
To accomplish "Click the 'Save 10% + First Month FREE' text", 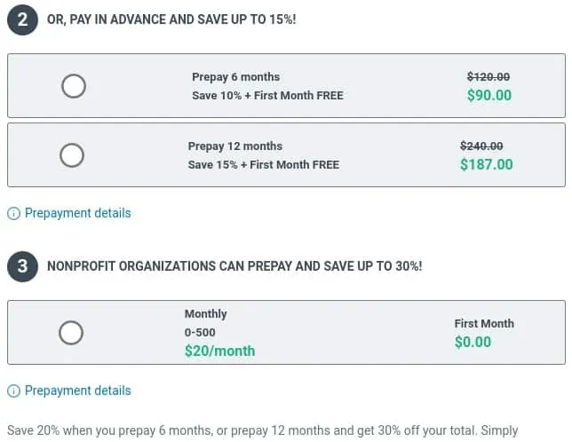I will pyautogui.click(x=267, y=96).
